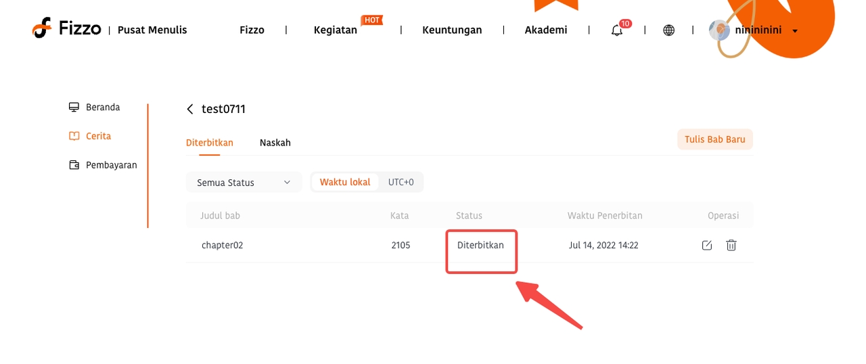Image resolution: width=866 pixels, height=364 pixels.
Task: Click the Beranda monitor icon
Action: [x=74, y=108]
